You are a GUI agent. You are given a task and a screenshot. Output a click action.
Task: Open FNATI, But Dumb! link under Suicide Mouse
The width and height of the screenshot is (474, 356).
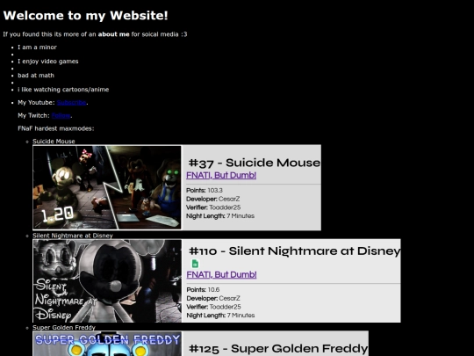click(x=221, y=175)
